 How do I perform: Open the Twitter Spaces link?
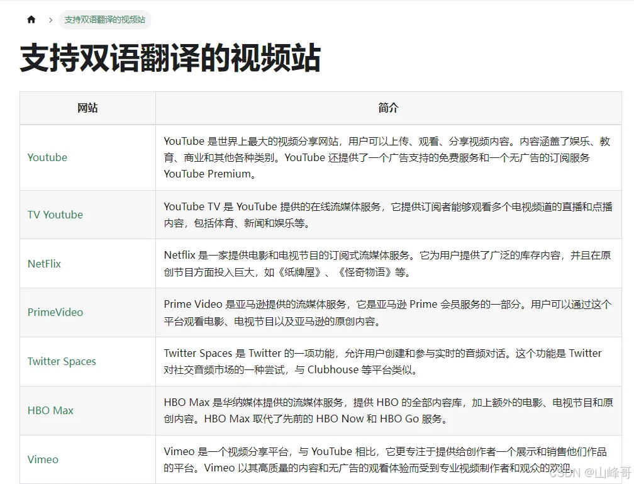(x=62, y=361)
